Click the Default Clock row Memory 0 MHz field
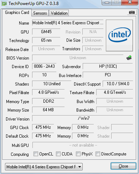139x174 pixels. pyautogui.click(x=83, y=136)
